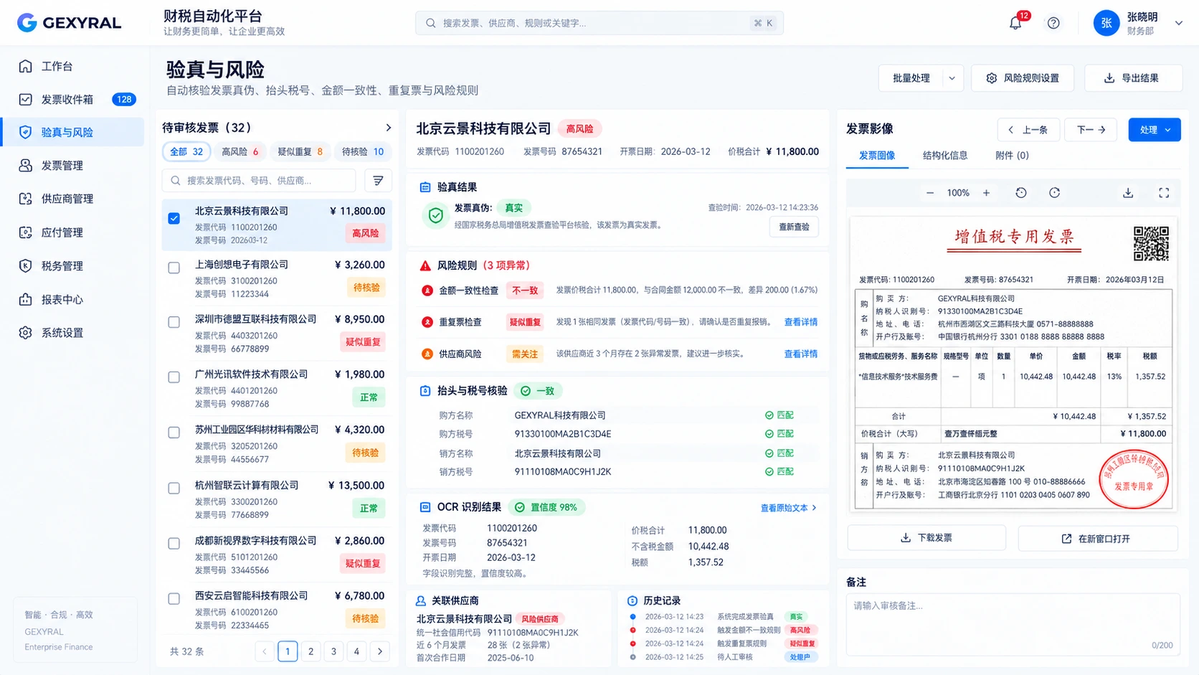The height and width of the screenshot is (675, 1199).
Task: Check 上海创想电子有限公司 invoice checkbox
Action: click(x=174, y=268)
